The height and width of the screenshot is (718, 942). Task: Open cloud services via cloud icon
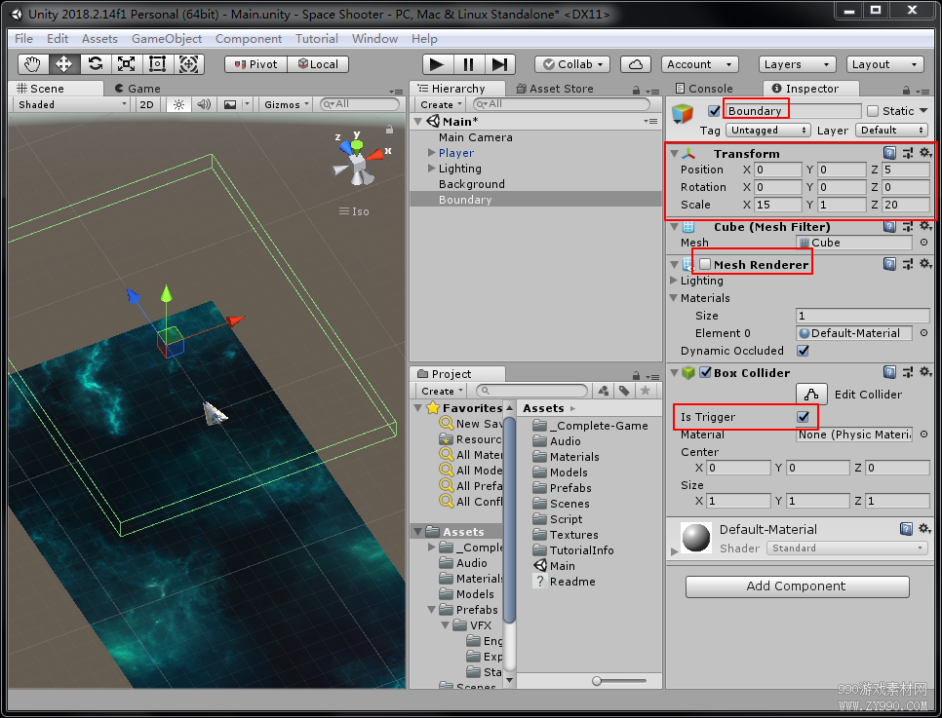point(636,64)
